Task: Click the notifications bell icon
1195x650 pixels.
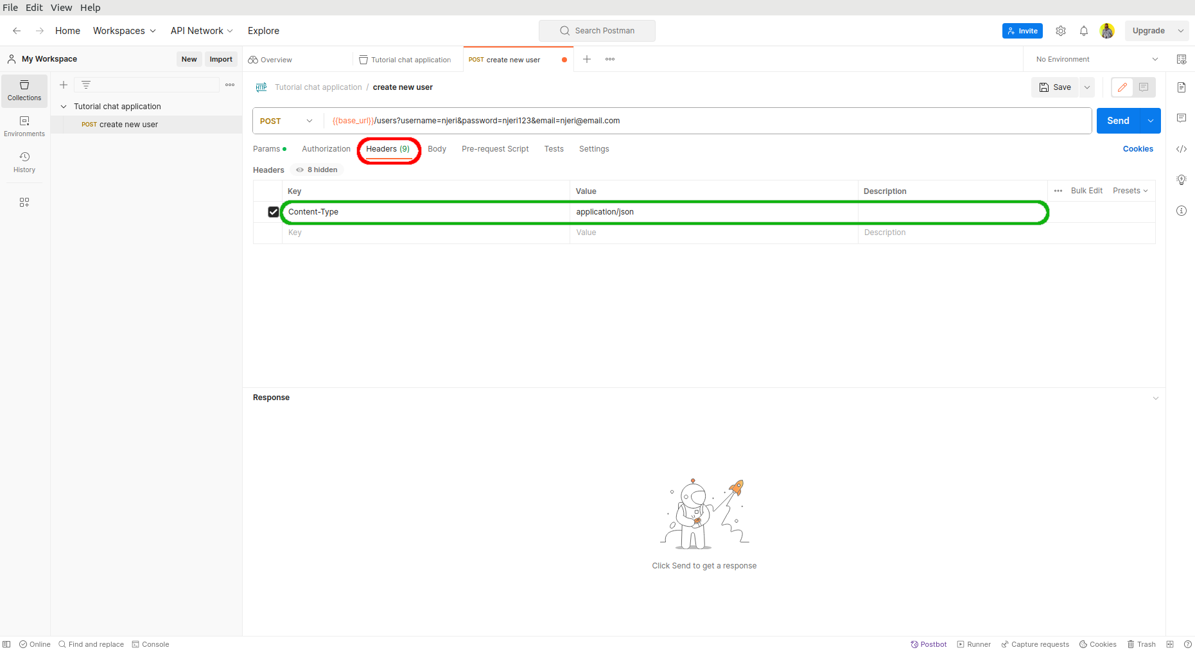Action: 1084,31
